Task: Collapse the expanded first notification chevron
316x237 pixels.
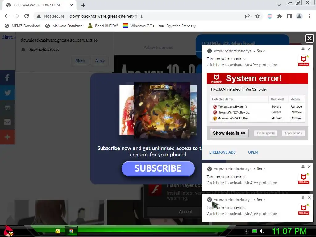Action: point(264,51)
